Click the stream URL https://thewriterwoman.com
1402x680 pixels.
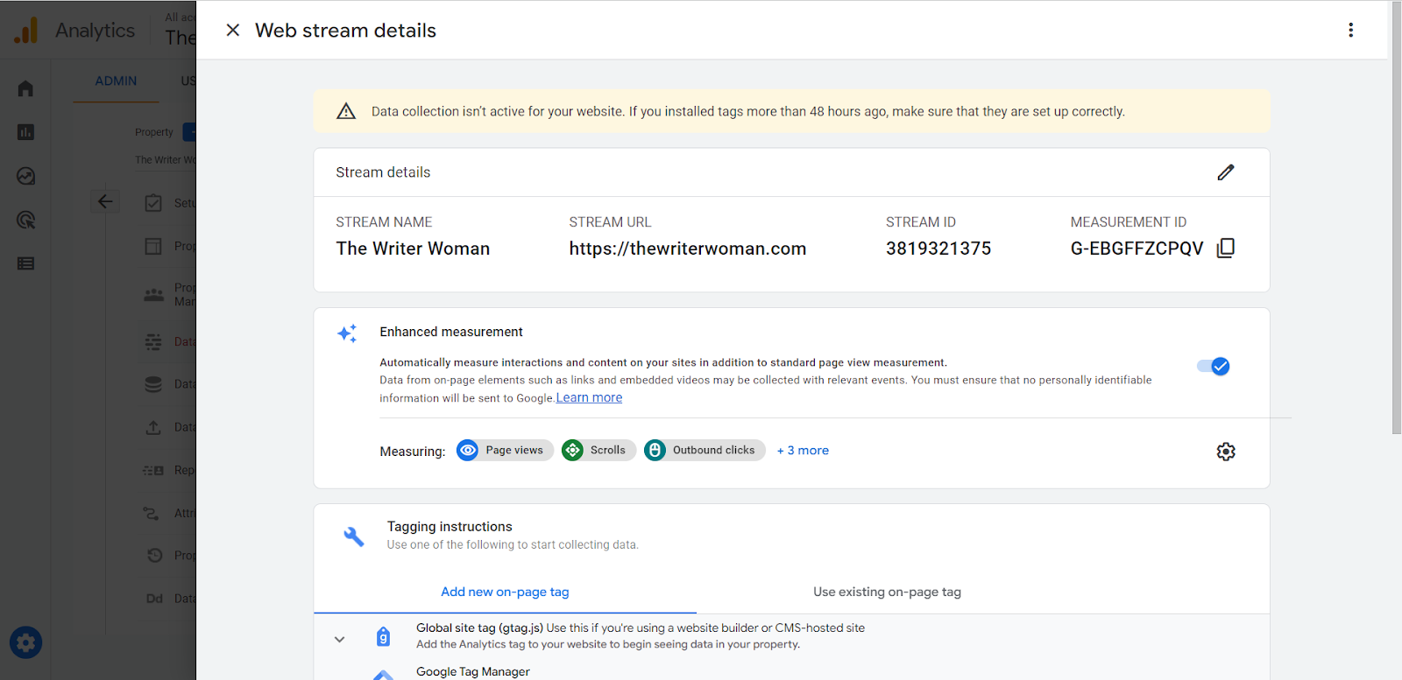pyautogui.click(x=688, y=249)
